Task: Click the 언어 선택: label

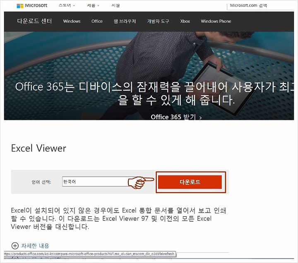Action: [x=41, y=182]
